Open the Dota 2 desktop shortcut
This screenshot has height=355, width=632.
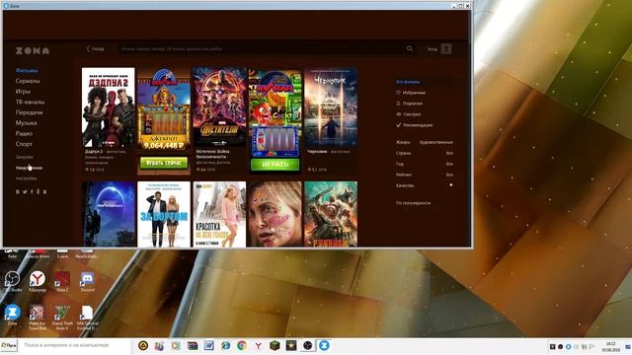(62, 280)
